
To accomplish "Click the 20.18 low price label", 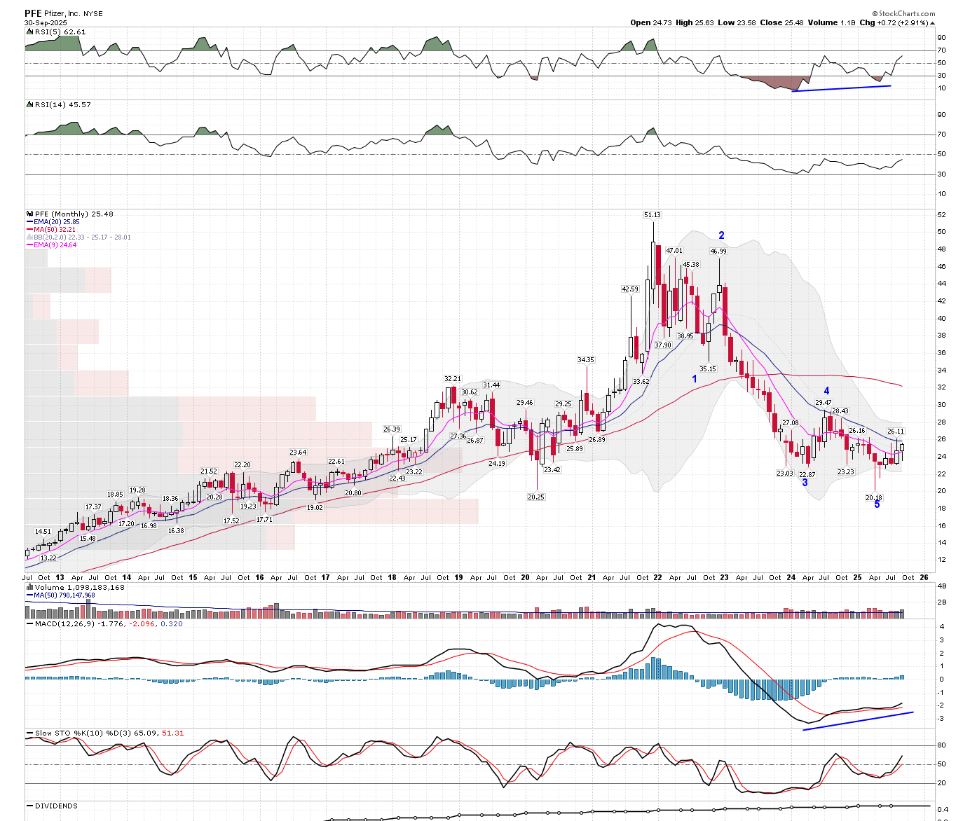I will click(x=873, y=498).
